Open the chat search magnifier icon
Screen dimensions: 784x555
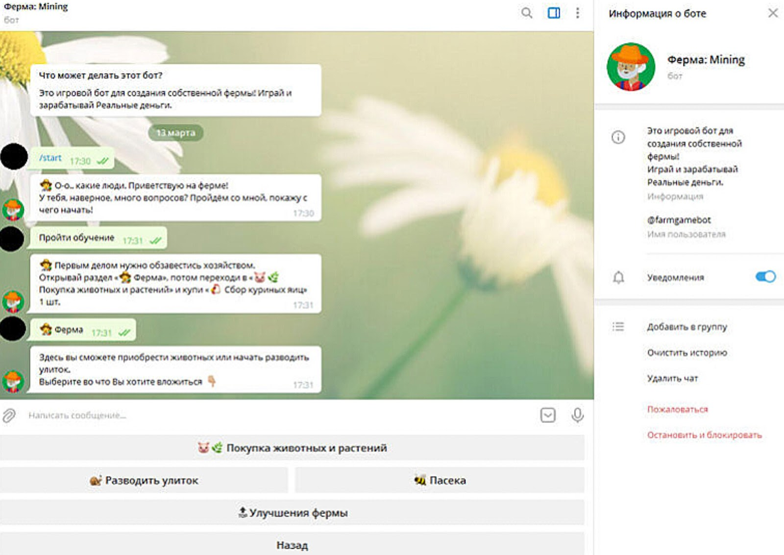(527, 13)
